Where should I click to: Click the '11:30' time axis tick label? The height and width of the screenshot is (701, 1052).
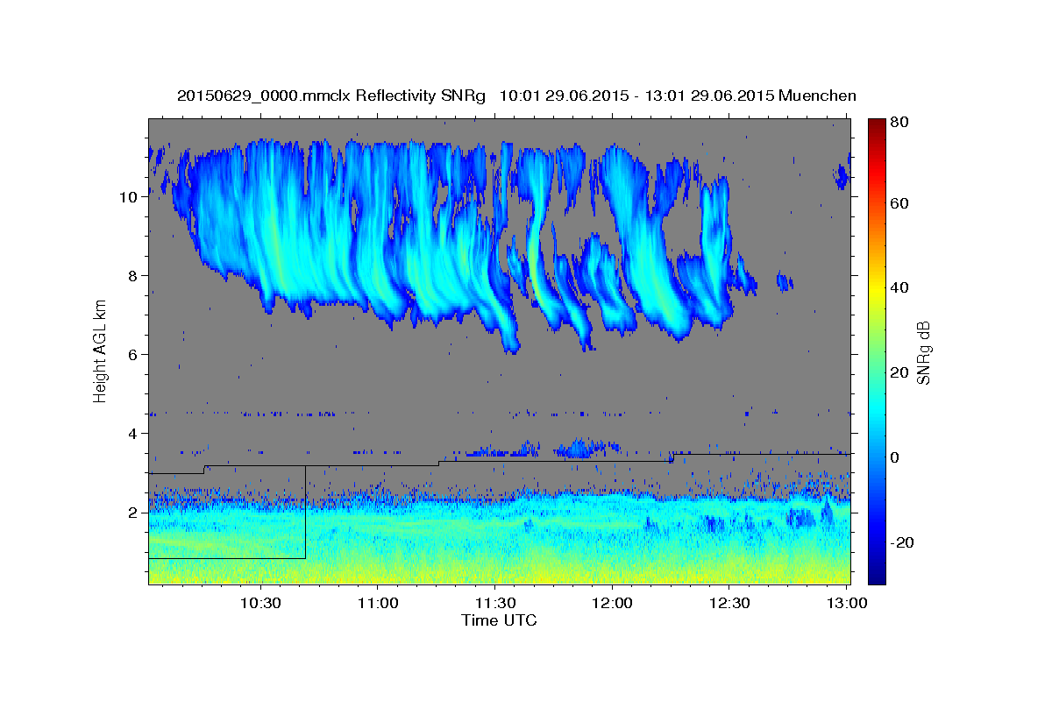tap(495, 603)
